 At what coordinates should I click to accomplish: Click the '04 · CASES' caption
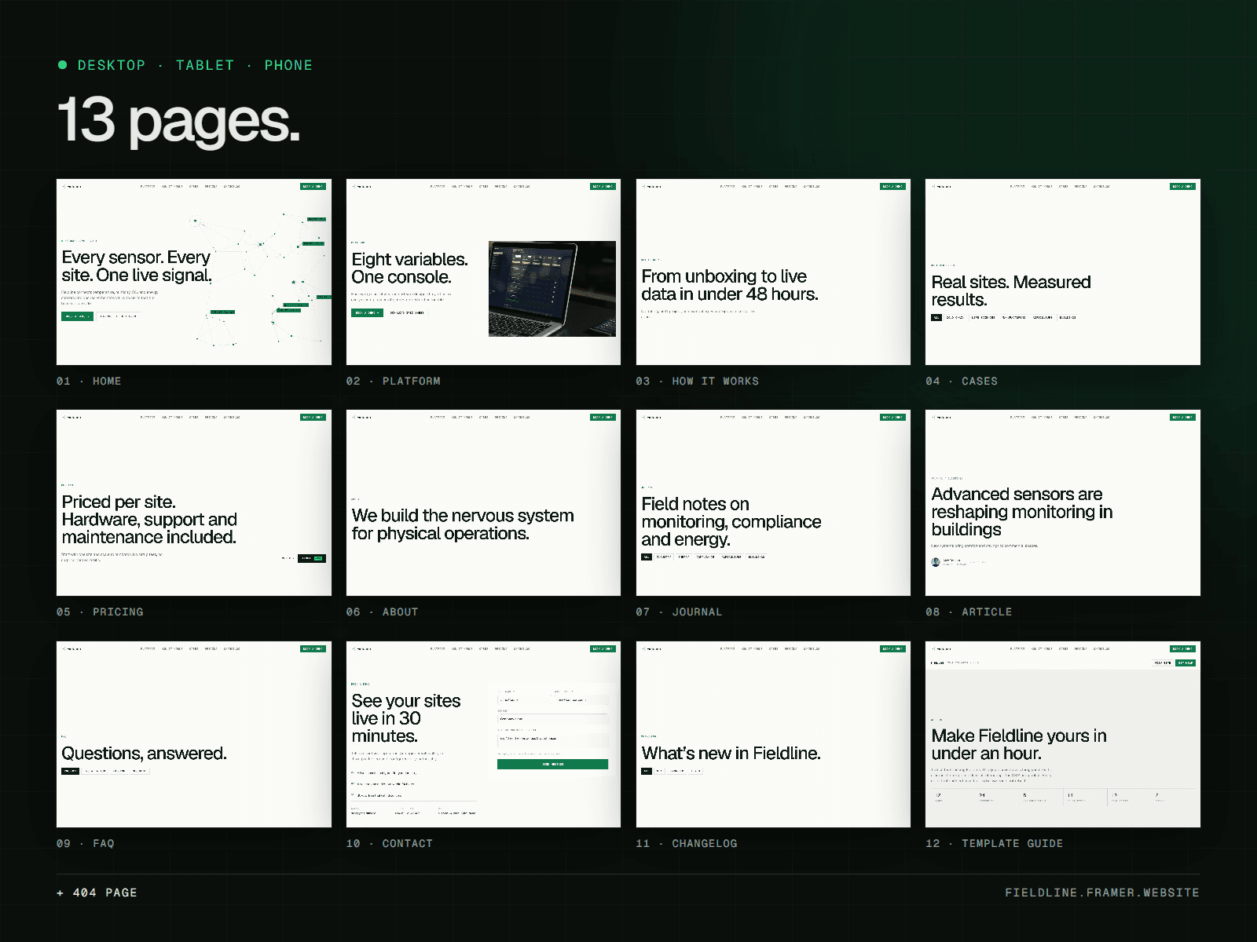click(962, 381)
